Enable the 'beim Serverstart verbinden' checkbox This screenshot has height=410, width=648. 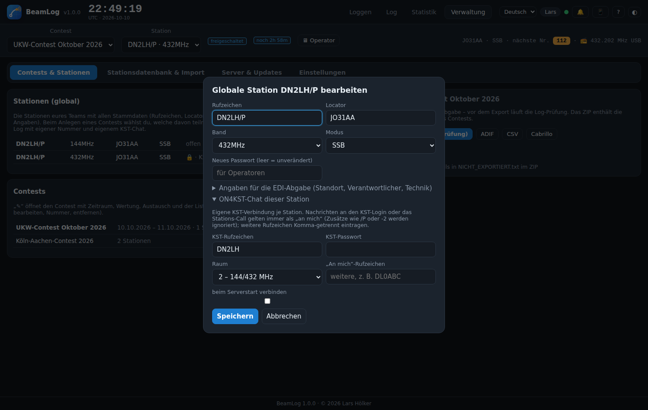267,301
